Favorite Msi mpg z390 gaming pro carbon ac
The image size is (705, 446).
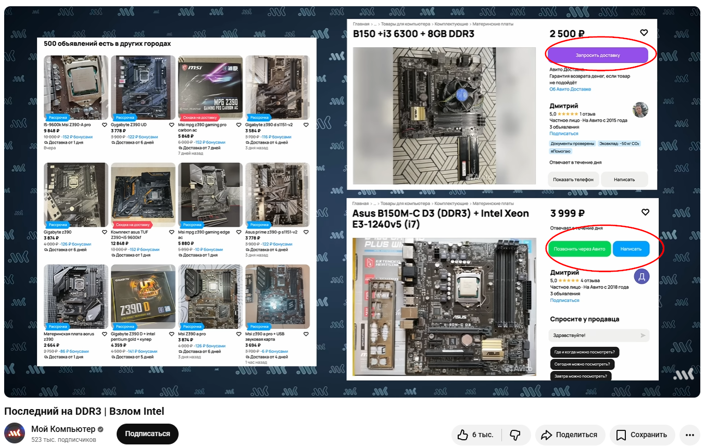(x=239, y=125)
